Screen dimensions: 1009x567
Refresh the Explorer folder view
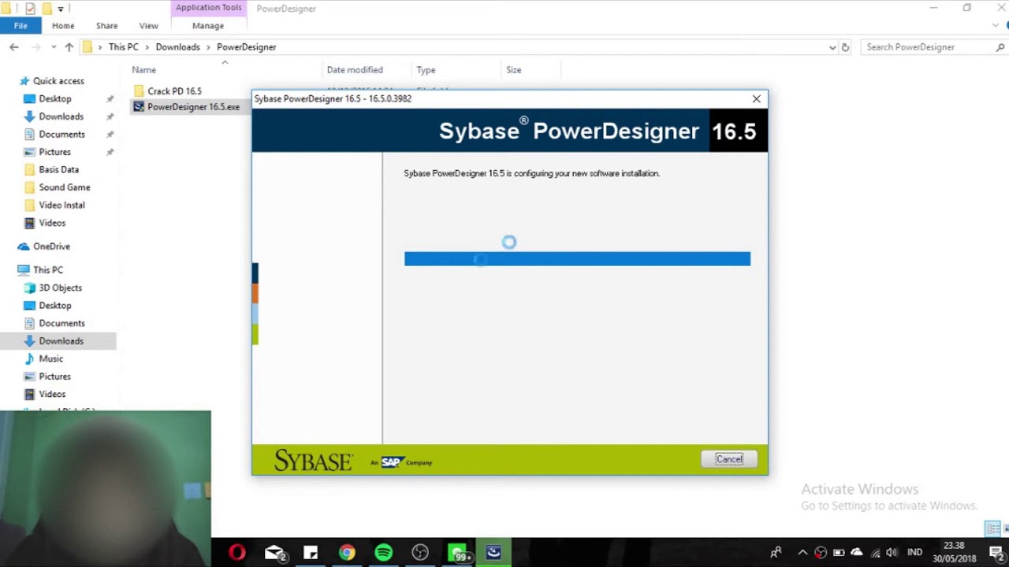tap(845, 47)
